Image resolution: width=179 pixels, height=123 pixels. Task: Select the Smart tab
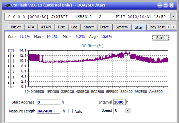pos(89,27)
